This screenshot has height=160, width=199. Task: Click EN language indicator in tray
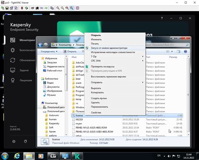[159, 155]
